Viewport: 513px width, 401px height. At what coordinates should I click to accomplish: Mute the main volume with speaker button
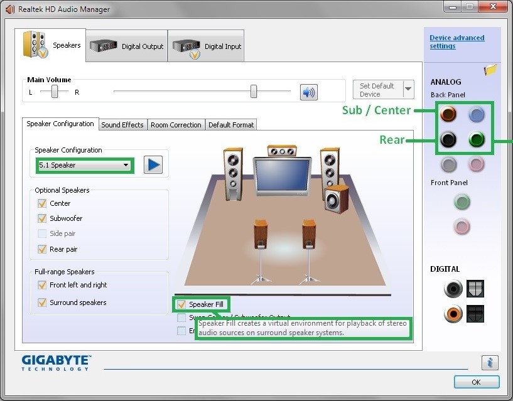(309, 92)
